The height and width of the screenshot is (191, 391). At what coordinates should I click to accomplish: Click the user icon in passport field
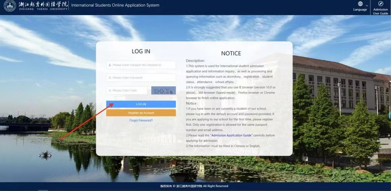pyautogui.click(x=110, y=65)
